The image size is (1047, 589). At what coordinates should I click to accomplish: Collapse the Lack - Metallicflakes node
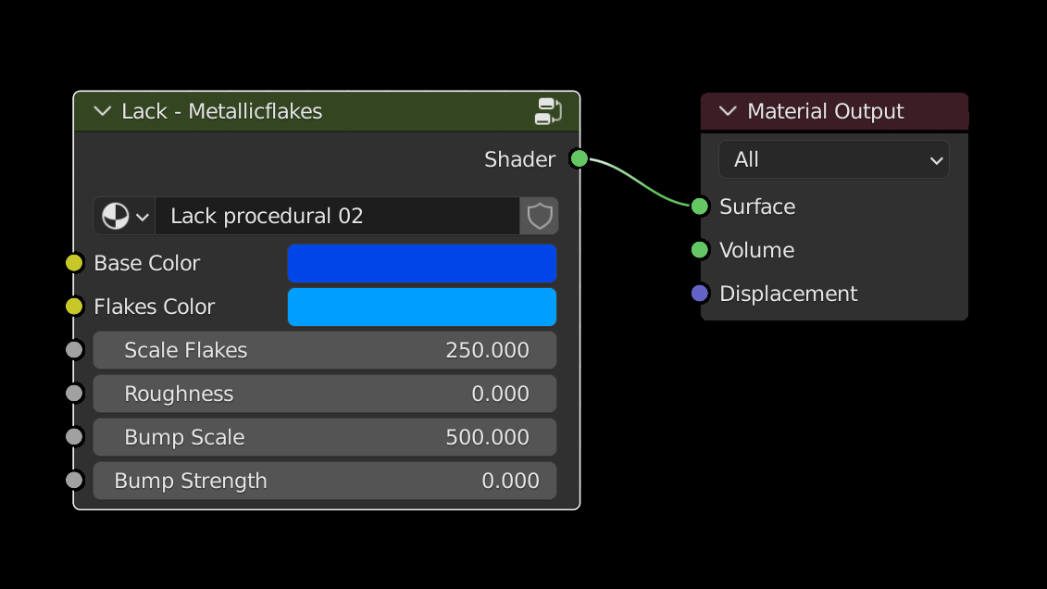click(103, 112)
